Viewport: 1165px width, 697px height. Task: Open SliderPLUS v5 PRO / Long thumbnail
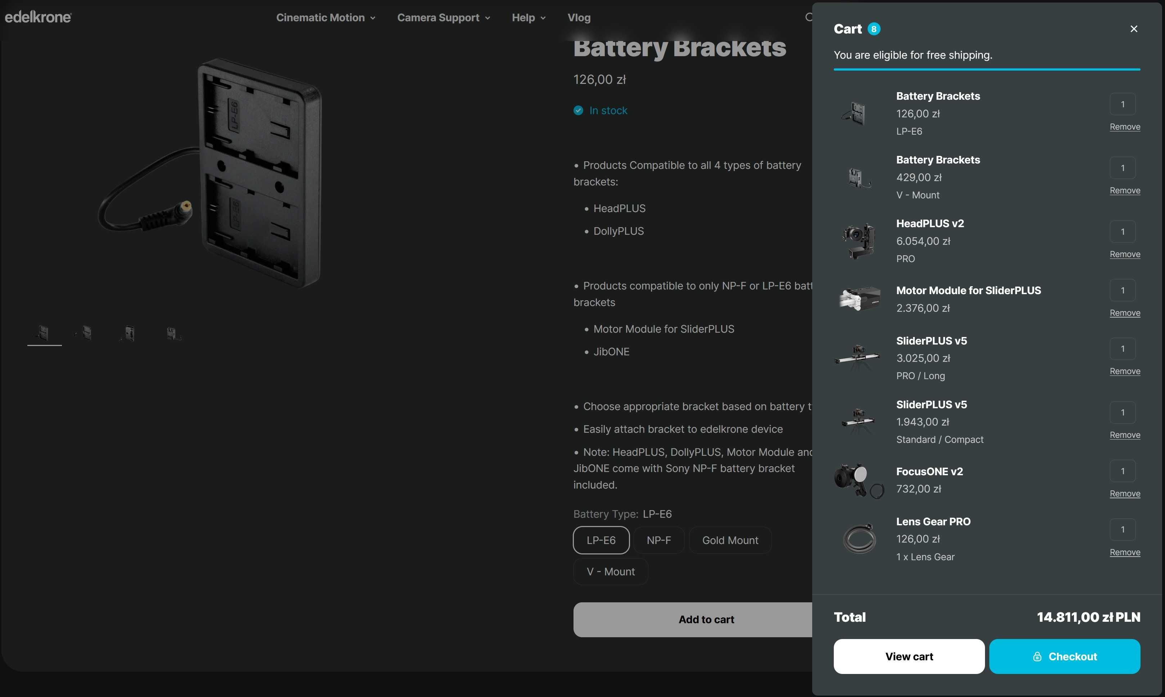tap(859, 358)
